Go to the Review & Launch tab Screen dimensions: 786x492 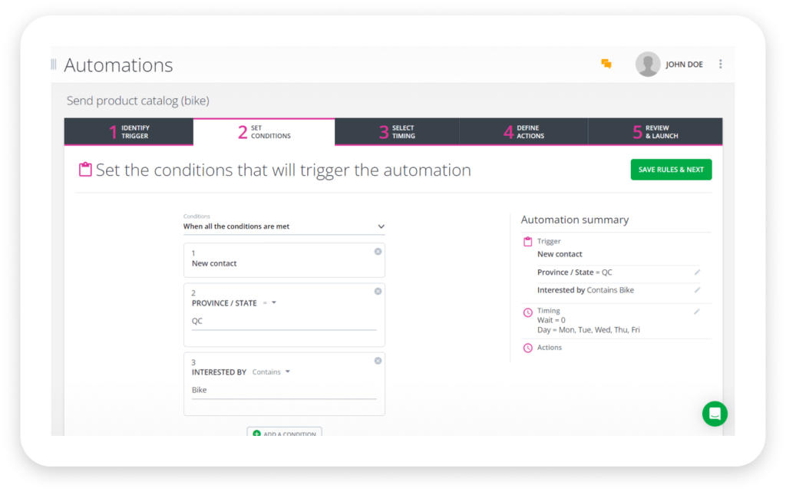pos(655,131)
